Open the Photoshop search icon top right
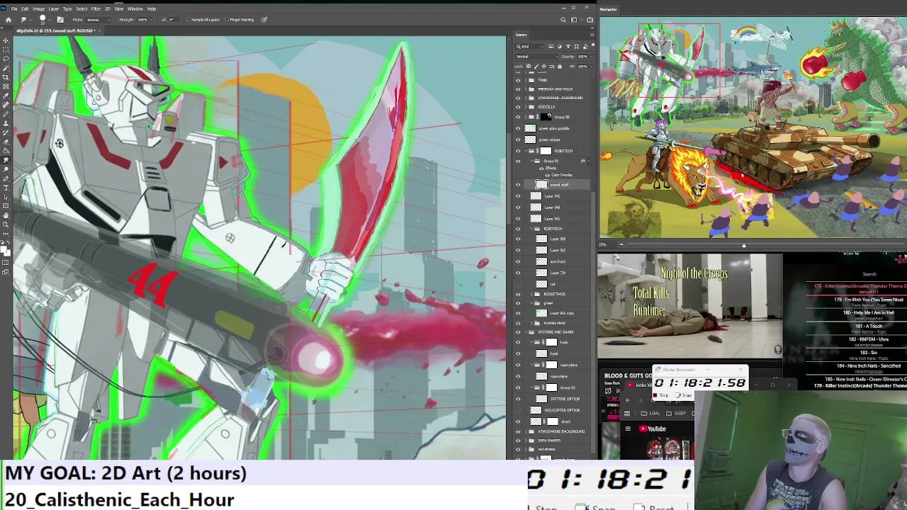The width and height of the screenshot is (907, 510). 563,20
